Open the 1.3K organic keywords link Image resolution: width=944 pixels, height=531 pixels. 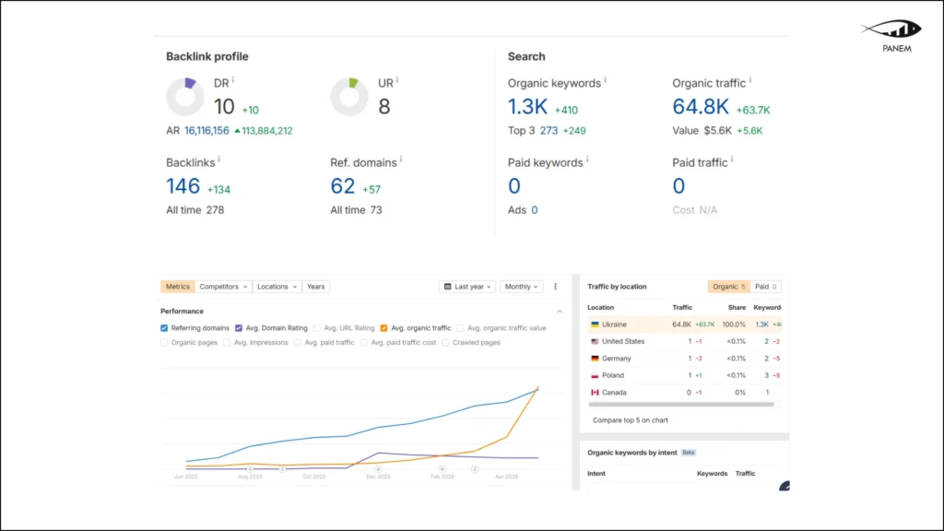click(x=527, y=107)
